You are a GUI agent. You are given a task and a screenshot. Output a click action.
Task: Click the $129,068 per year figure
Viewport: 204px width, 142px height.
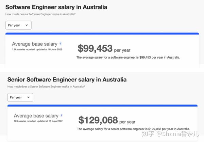click(x=107, y=120)
